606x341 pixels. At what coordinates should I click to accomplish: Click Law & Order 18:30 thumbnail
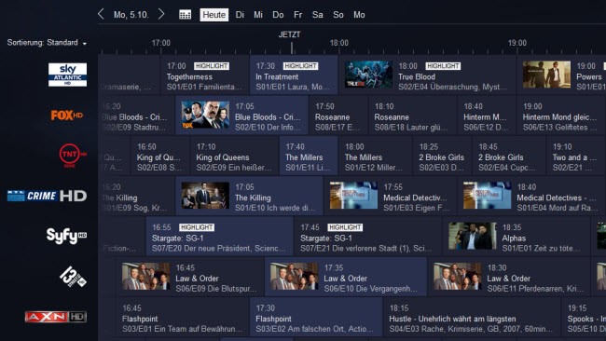coord(457,276)
